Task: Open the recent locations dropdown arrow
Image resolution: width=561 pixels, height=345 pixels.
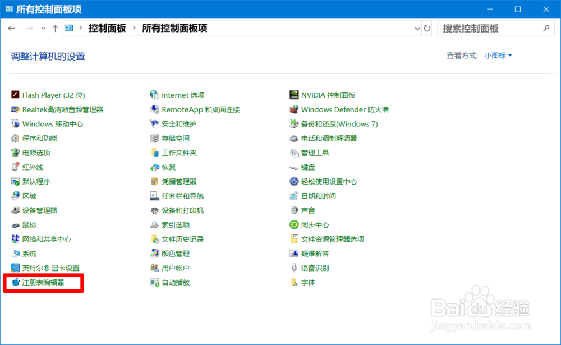Action: (43, 28)
